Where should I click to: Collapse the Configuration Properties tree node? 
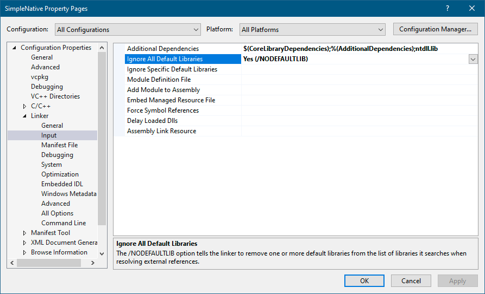coord(14,48)
